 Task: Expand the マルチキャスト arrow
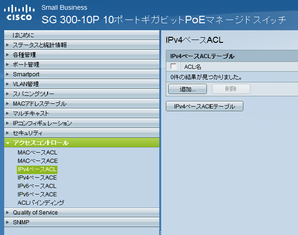pyautogui.click(x=7, y=114)
